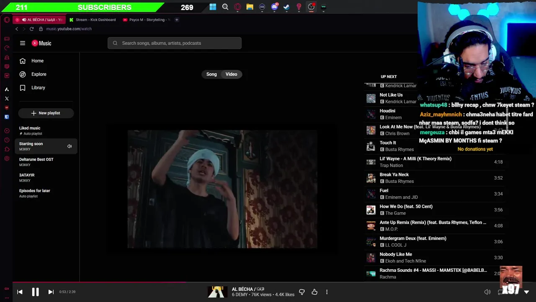Viewport: 536px width, 302px height.
Task: Click the search songs, albums, artists field
Action: [175, 43]
